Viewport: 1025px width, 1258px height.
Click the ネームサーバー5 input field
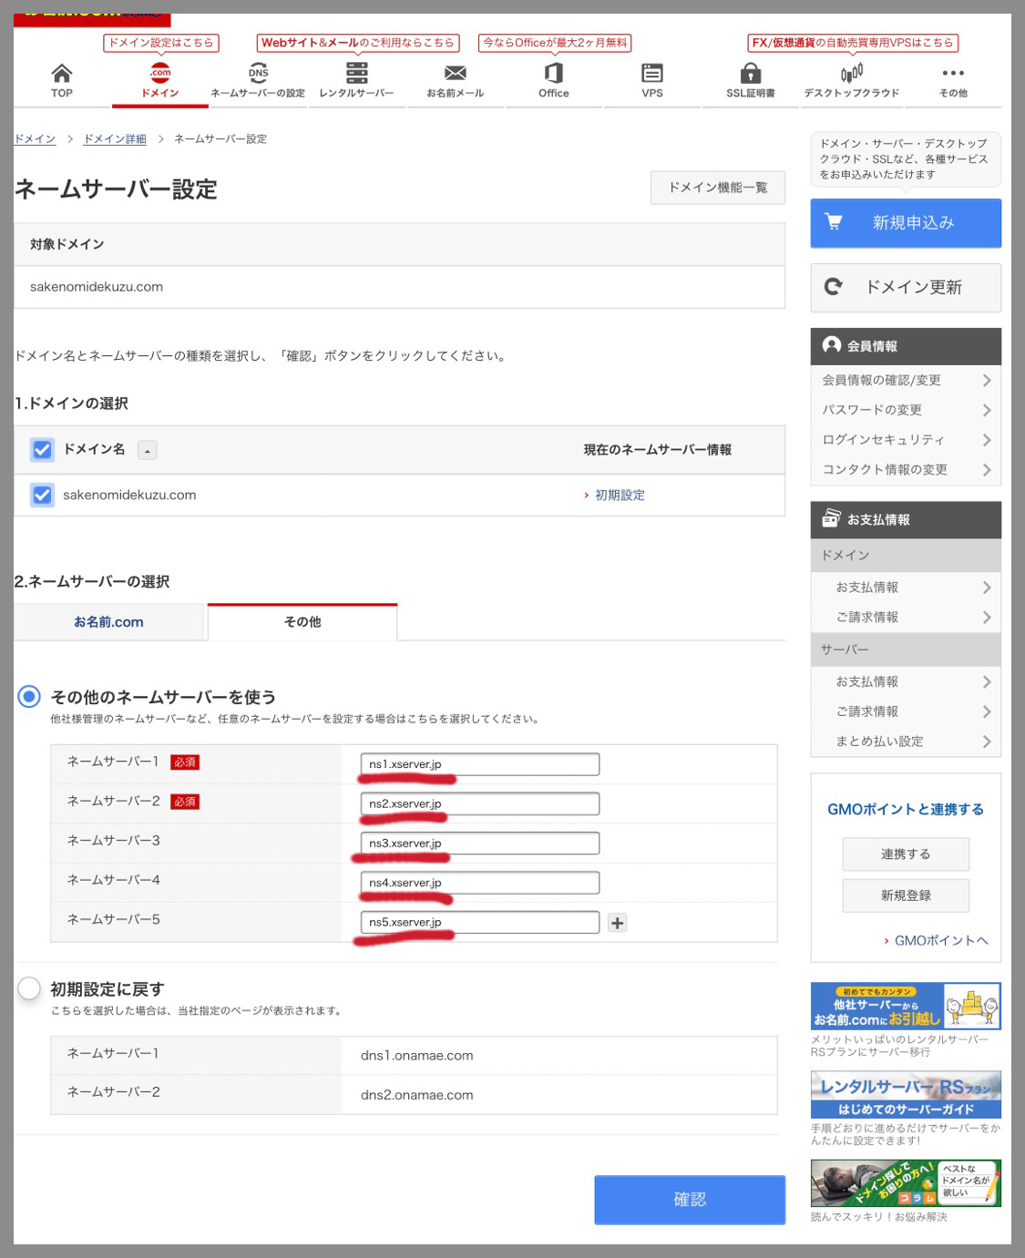pos(480,923)
